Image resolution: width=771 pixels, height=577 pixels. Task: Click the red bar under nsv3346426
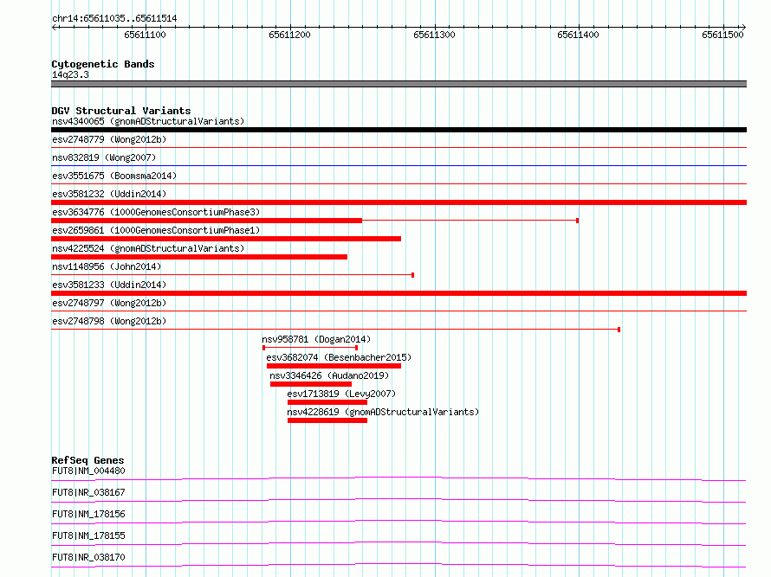[x=311, y=384]
